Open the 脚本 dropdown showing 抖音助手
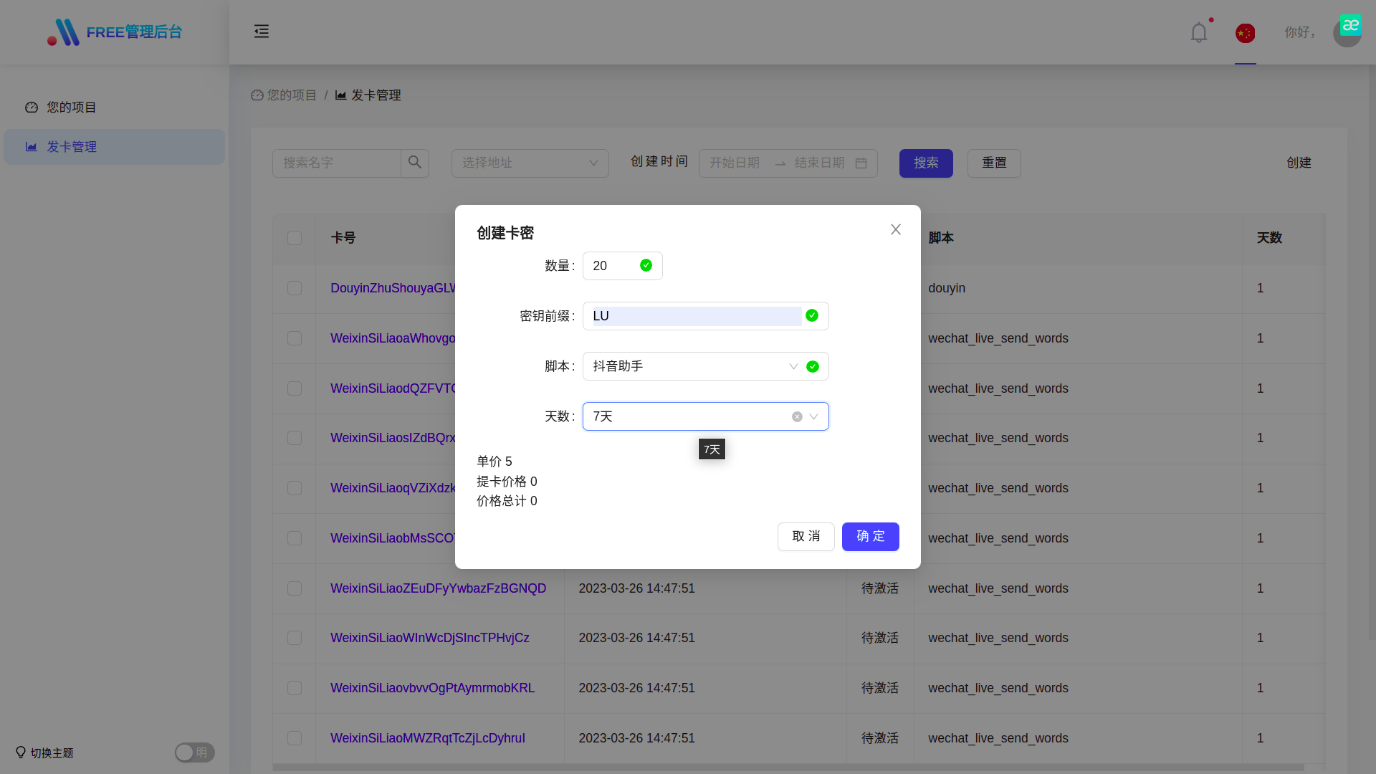Viewport: 1376px width, 774px height. point(706,366)
